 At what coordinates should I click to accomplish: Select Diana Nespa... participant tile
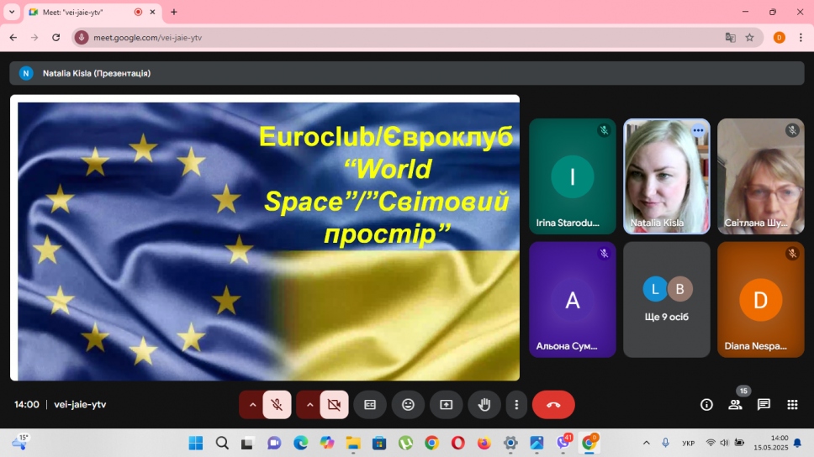coord(760,299)
